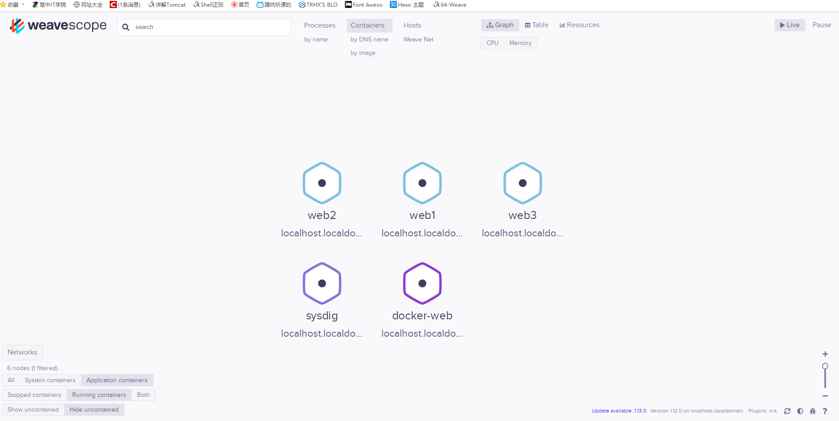The height and width of the screenshot is (421, 839).
Task: Click the sysdig node label
Action: point(322,316)
